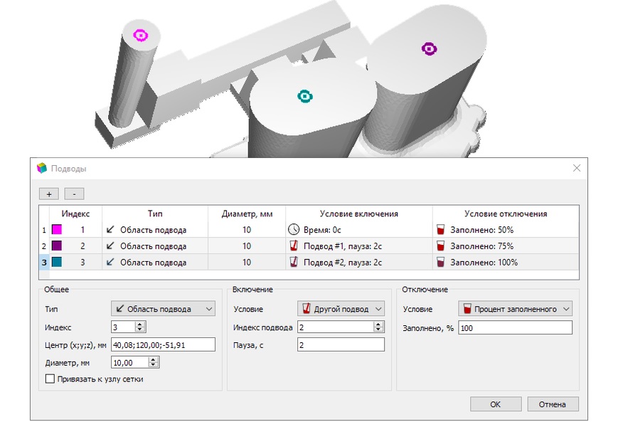The width and height of the screenshot is (618, 422).
Task: Click the teal inlet marker on the model
Action: coord(304,97)
